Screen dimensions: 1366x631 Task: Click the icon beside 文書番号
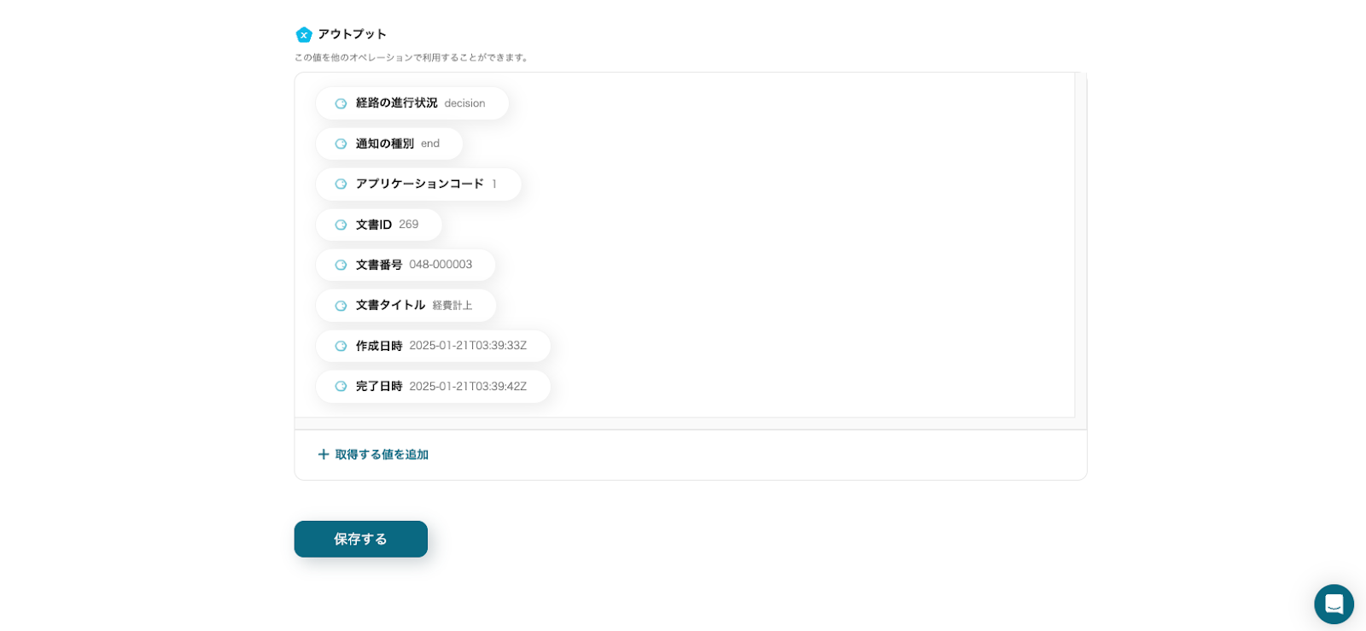coord(341,265)
